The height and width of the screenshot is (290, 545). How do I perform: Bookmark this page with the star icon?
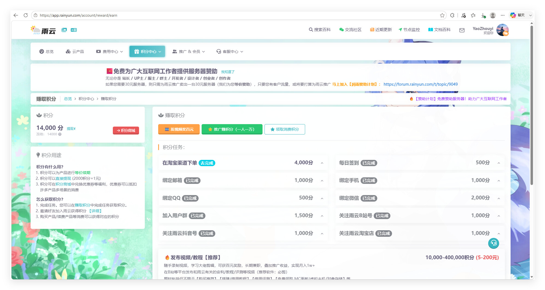point(442,15)
